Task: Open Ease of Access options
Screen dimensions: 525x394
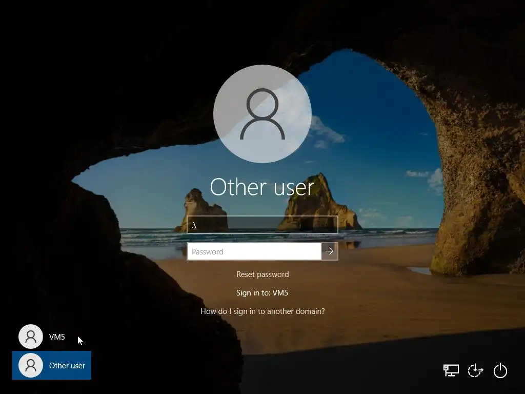Action: (x=475, y=370)
